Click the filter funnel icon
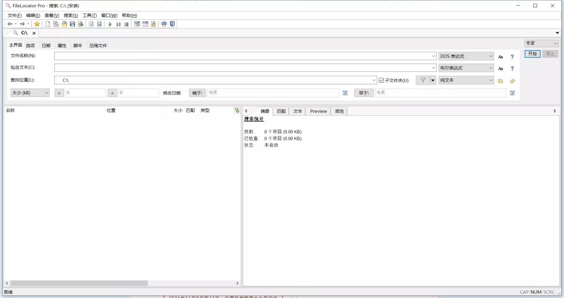Screen dimensions: 564x298 click(422, 80)
